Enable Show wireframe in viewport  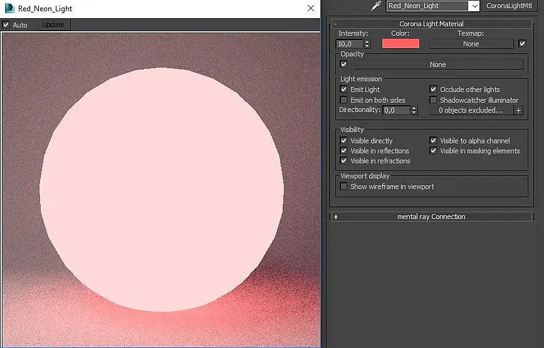344,186
